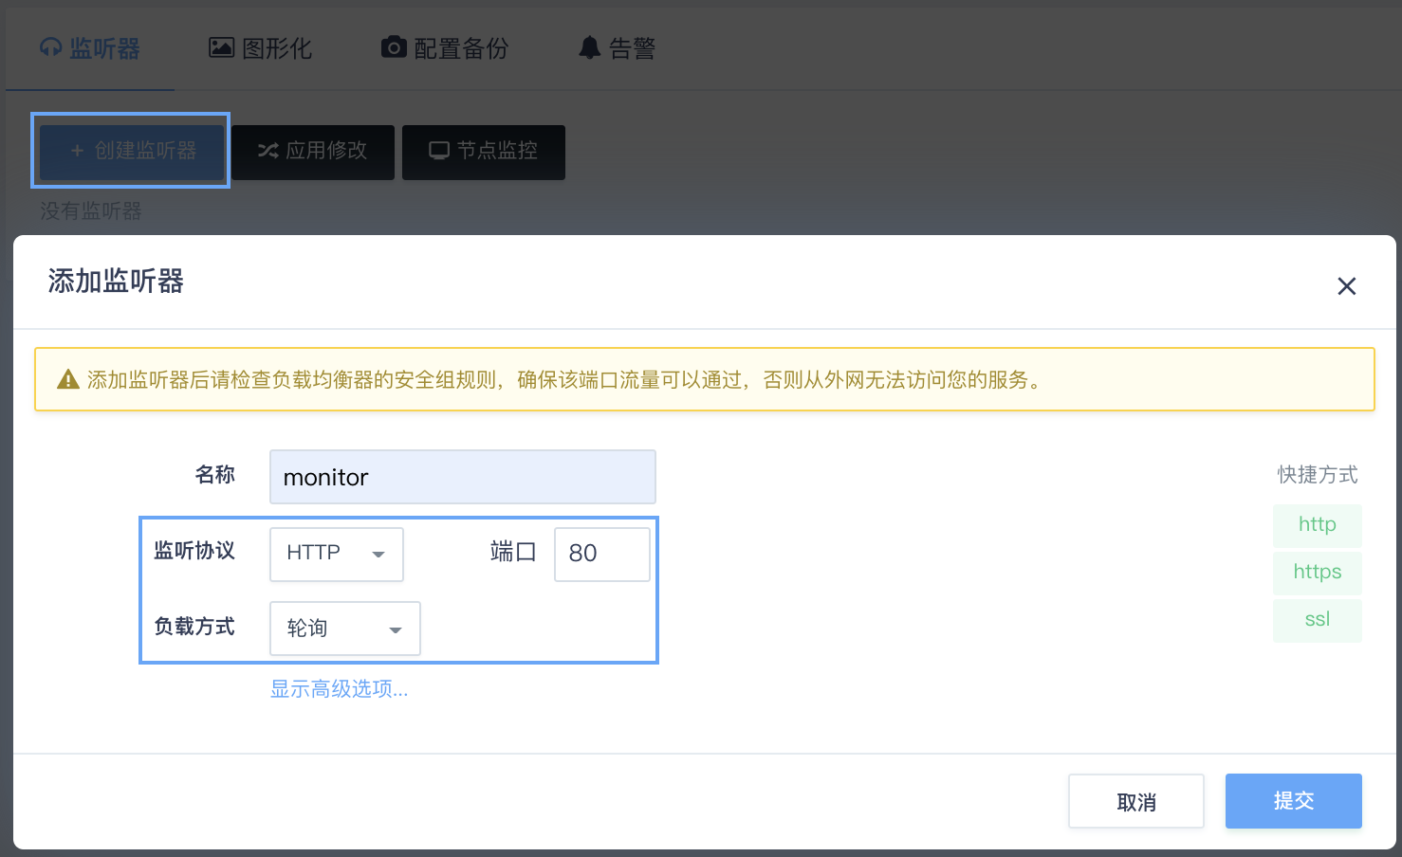Viewport: 1402px width, 857px height.
Task: Open the 负载方式 轮询 dropdown
Action: [345, 629]
